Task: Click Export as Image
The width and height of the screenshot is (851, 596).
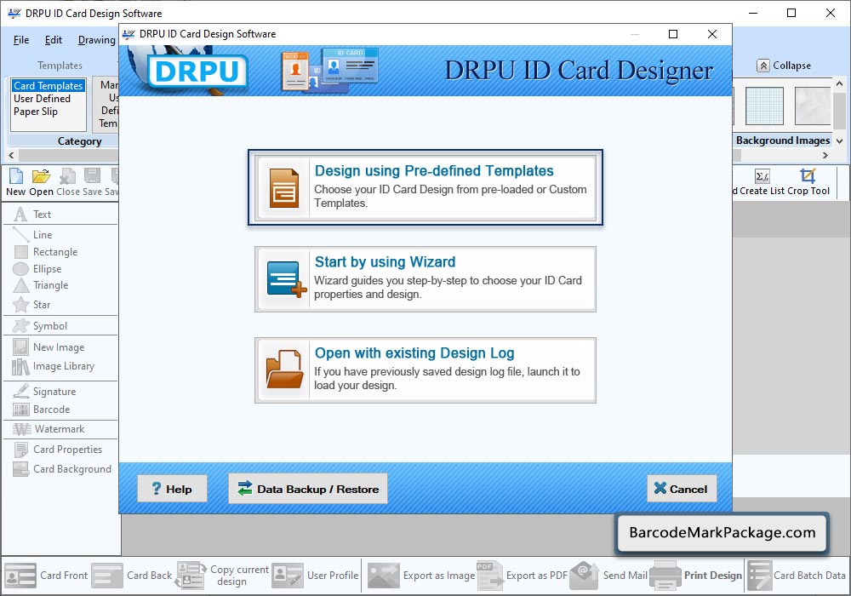Action: [x=421, y=576]
